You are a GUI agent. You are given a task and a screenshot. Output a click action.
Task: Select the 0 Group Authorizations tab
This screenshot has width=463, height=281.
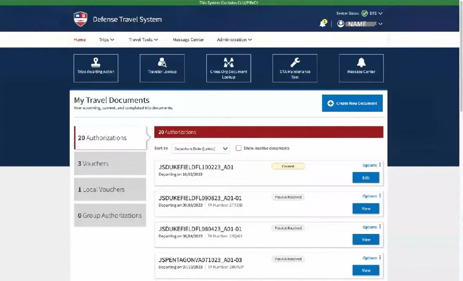point(110,215)
